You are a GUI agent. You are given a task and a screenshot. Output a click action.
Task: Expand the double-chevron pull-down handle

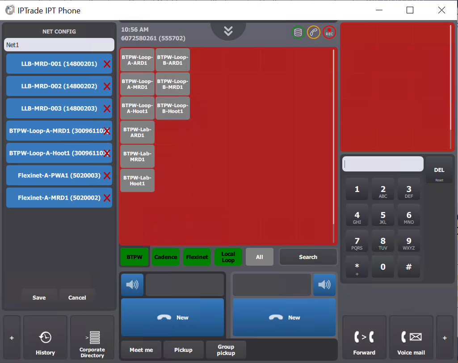228,31
